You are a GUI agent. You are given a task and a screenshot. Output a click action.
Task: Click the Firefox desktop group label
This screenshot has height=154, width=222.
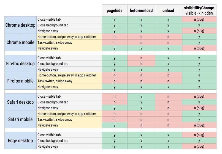(x=20, y=64)
